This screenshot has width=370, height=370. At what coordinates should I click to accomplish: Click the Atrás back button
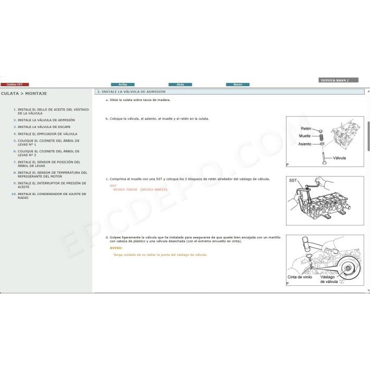[180, 85]
